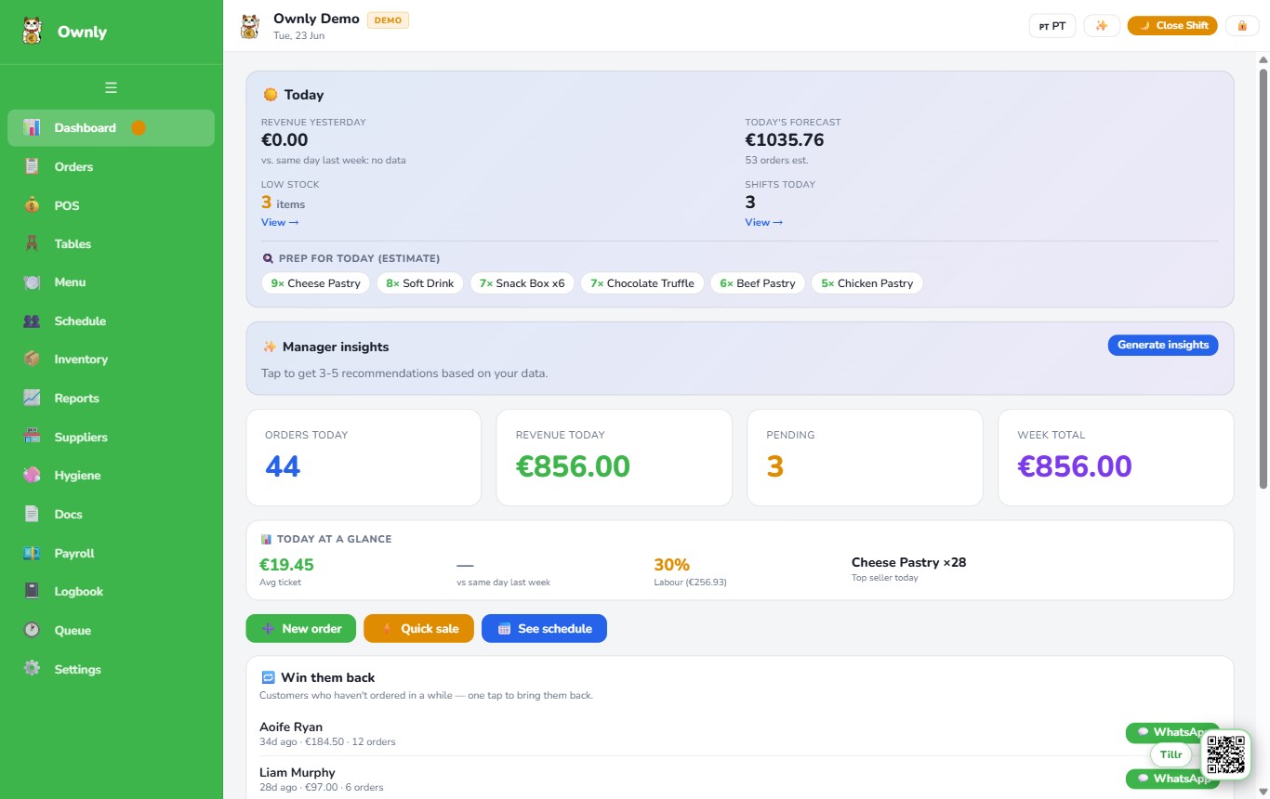Image resolution: width=1270 pixels, height=799 pixels.
Task: Click the Liam Murphy customer name
Action: coord(298,772)
